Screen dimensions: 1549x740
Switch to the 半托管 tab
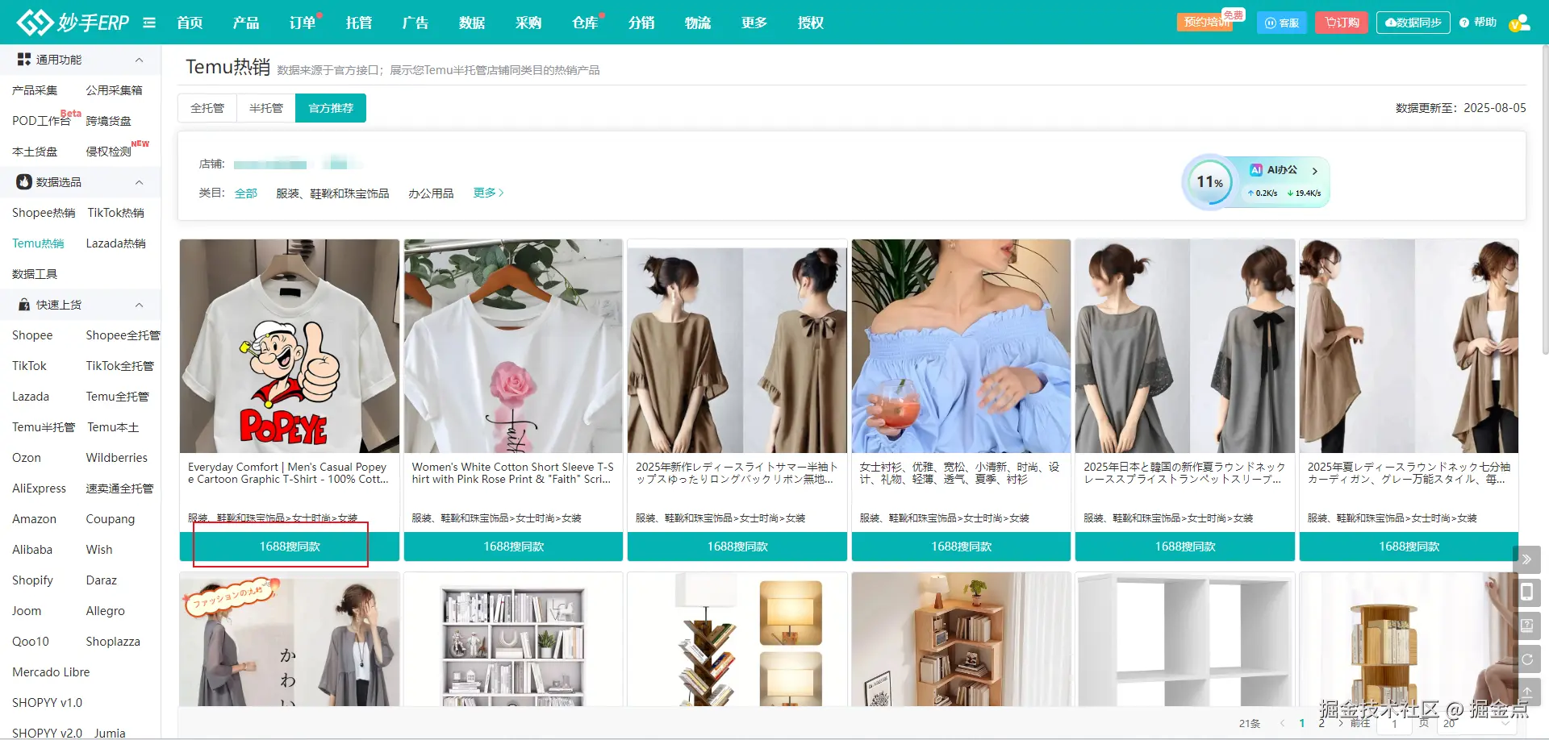(266, 108)
